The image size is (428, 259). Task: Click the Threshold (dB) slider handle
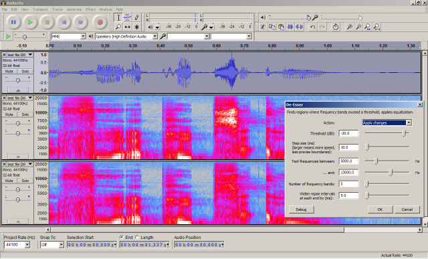click(405, 133)
